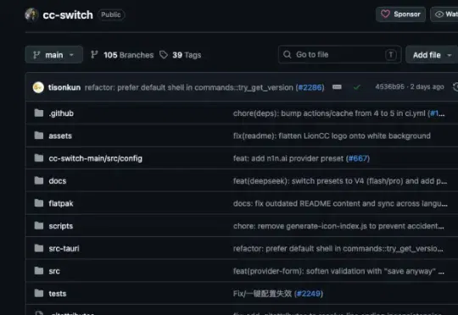Open pull request #2249 link
458x315 pixels.
tap(309, 294)
